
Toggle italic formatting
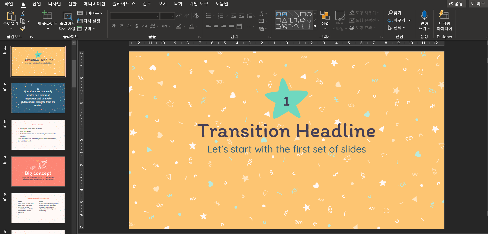pyautogui.click(x=121, y=26)
